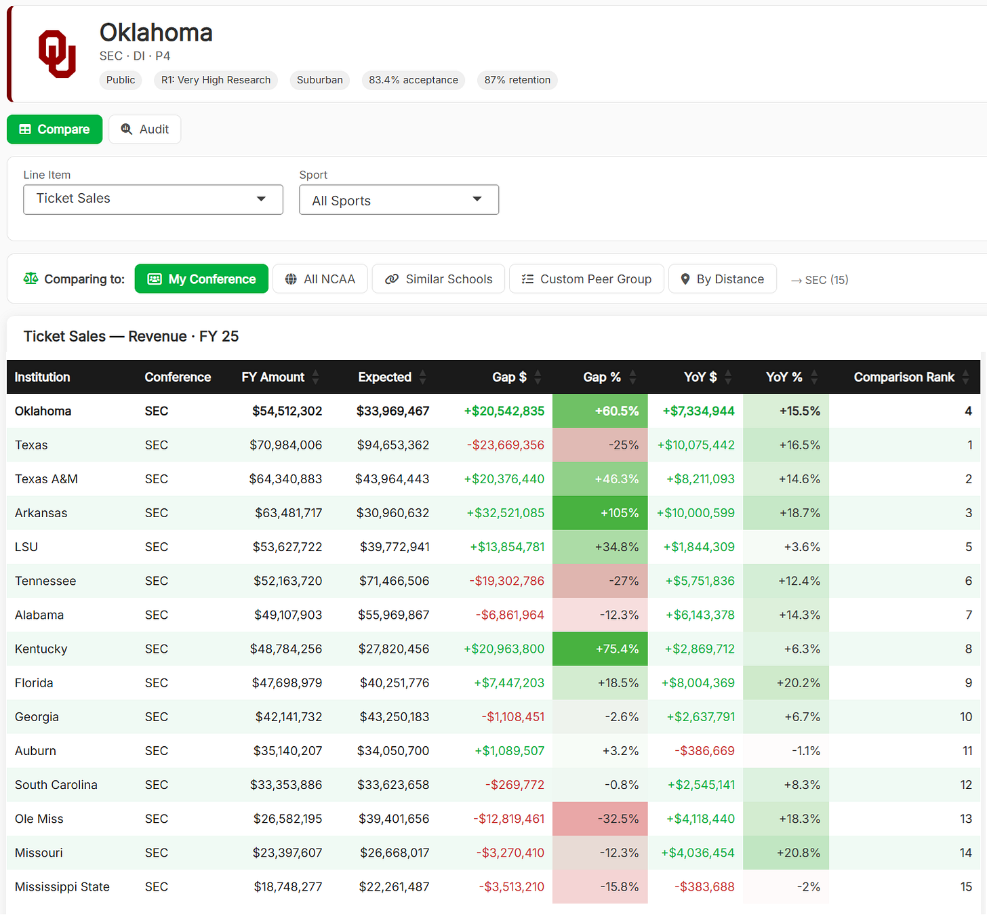Click the green Compare button
The height and width of the screenshot is (917, 987).
click(x=55, y=129)
